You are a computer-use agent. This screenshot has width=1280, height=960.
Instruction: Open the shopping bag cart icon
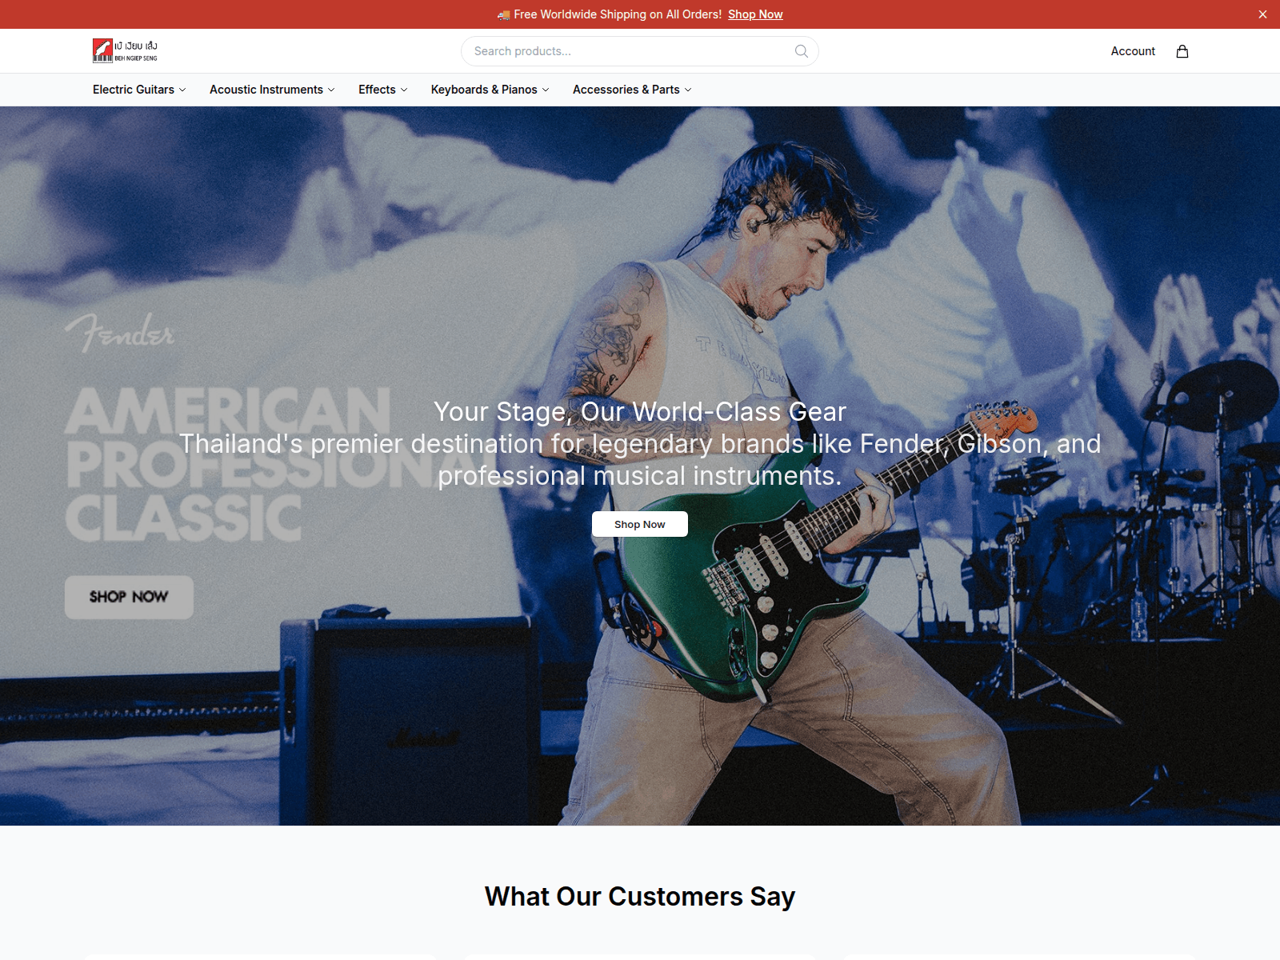pos(1182,51)
